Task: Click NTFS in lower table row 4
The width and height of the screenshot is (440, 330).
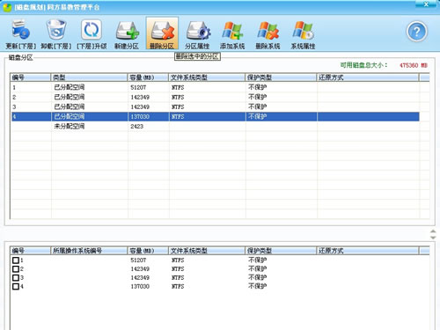Action: tap(178, 286)
